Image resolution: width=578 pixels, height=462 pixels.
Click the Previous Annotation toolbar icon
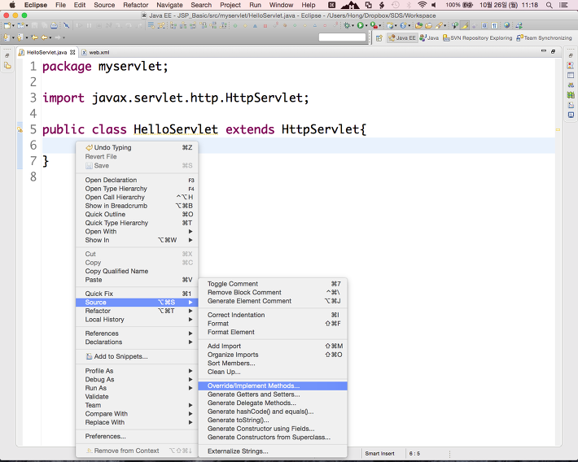pyautogui.click(x=20, y=37)
